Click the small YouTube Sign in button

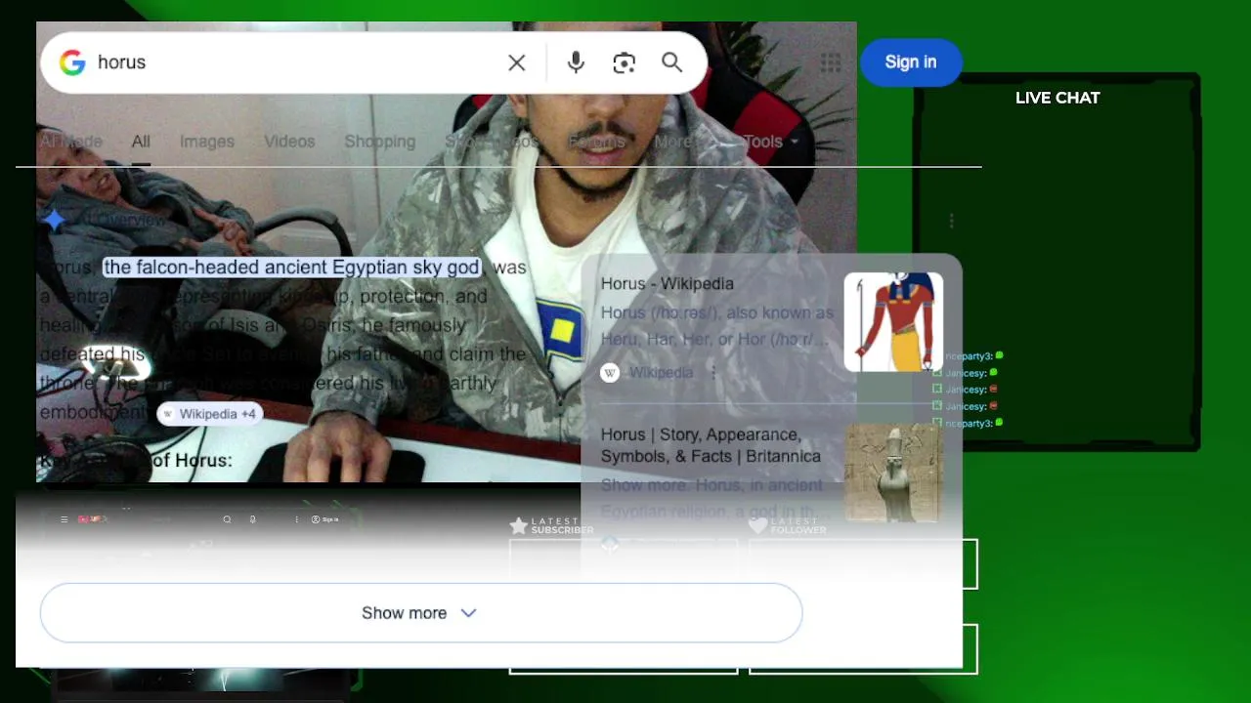(325, 519)
